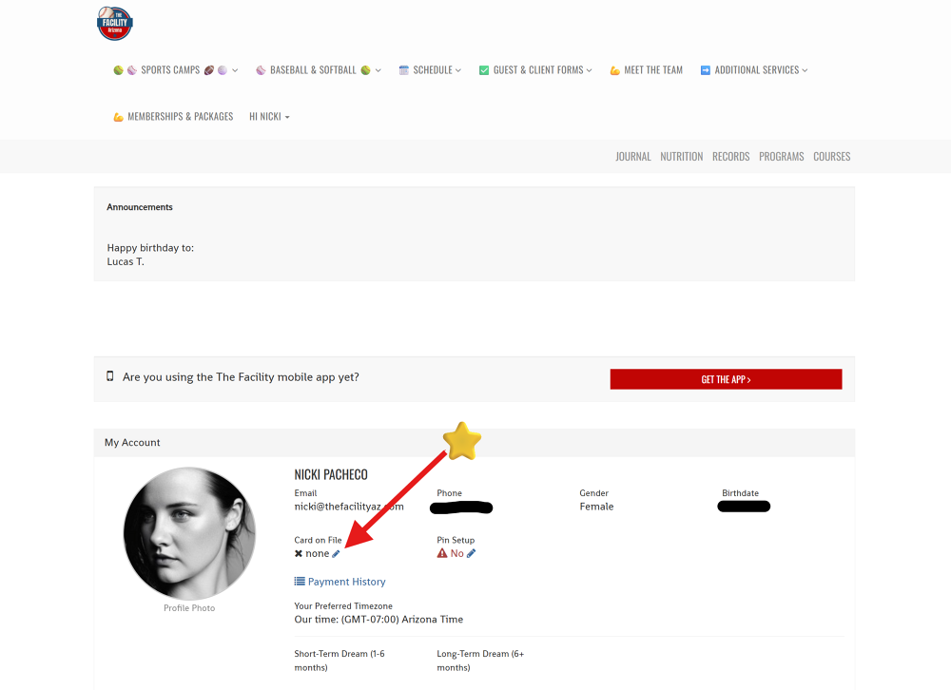The image size is (951, 690).
Task: Click the phone icon in the mobile app banner
Action: click(x=109, y=376)
